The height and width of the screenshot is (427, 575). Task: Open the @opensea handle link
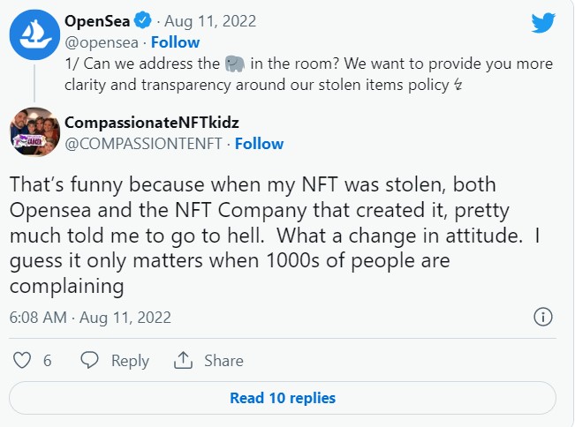click(x=102, y=41)
